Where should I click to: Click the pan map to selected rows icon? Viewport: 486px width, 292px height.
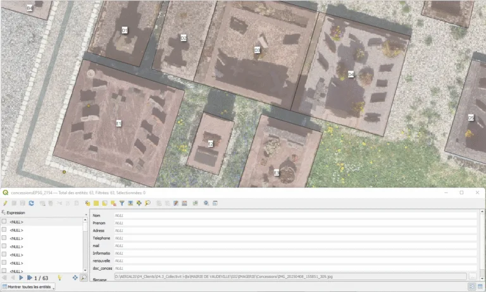coord(139,203)
